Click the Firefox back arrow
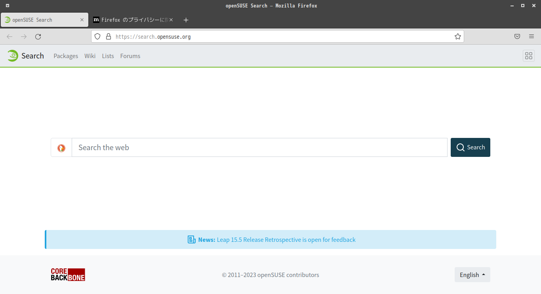 pos(10,36)
